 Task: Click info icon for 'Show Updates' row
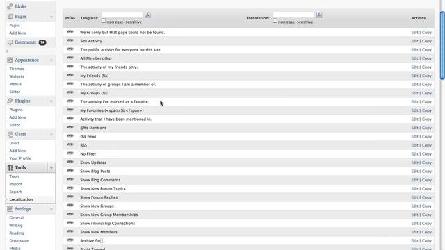point(70,162)
